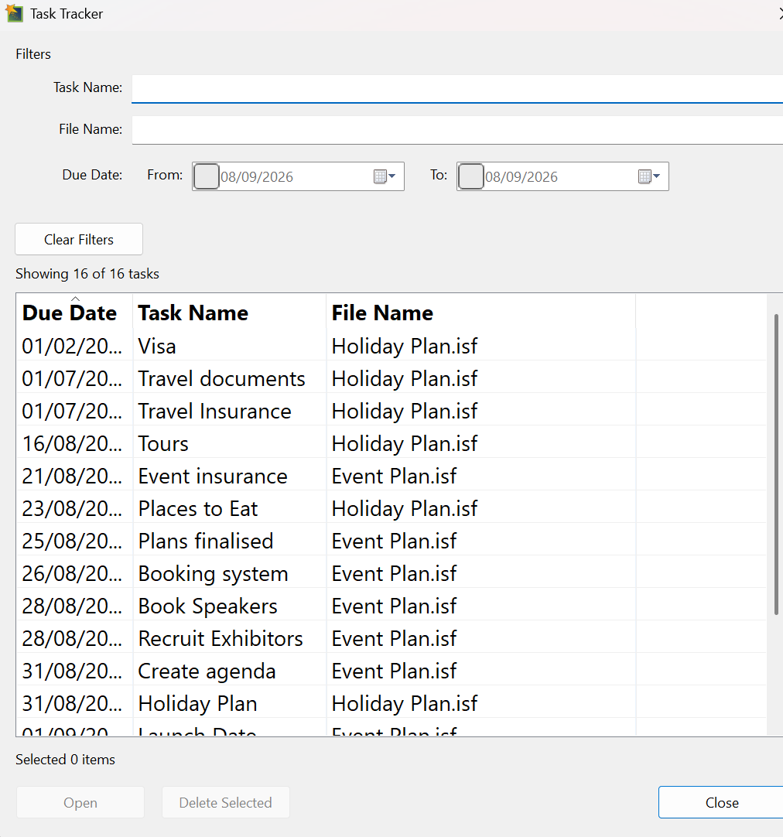Select the Travel documents task

click(391, 378)
